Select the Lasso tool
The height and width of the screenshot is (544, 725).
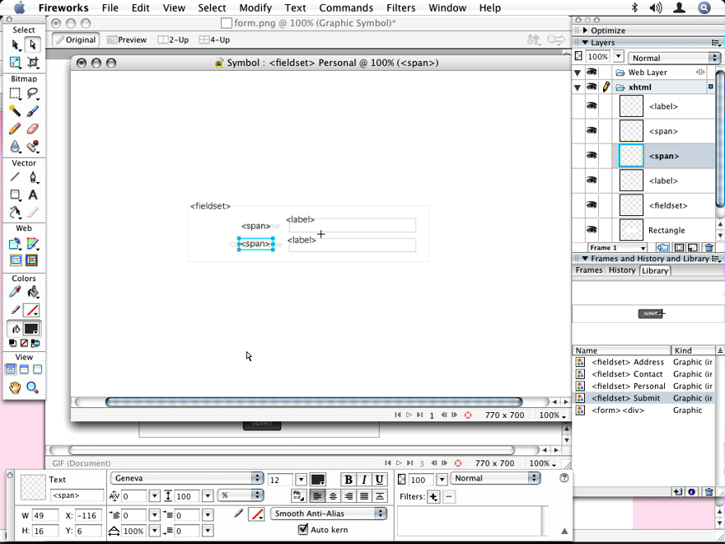point(32,94)
